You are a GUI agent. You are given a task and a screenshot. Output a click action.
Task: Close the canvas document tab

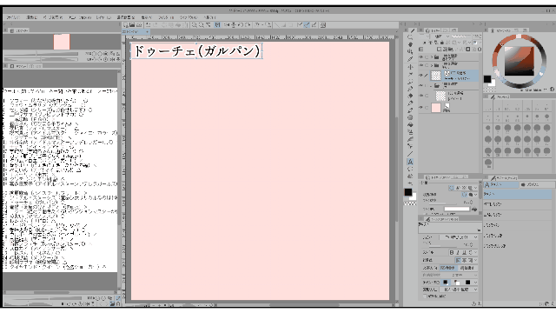point(148,31)
